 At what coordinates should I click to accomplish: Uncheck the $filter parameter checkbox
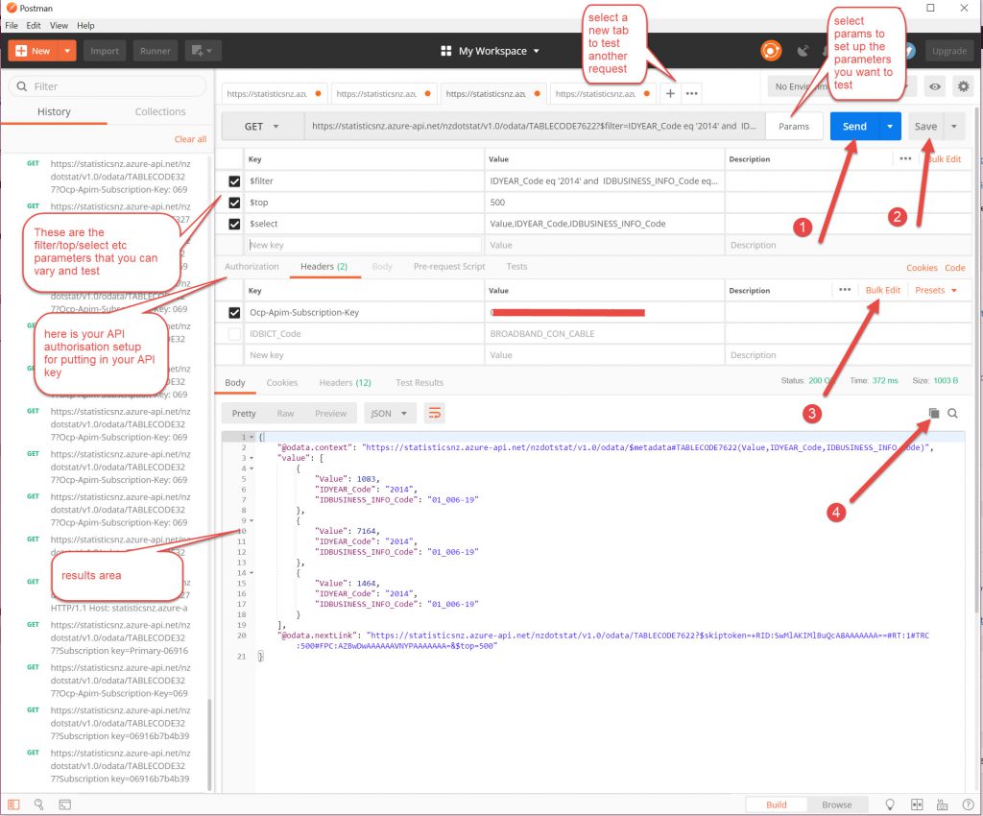(x=234, y=180)
